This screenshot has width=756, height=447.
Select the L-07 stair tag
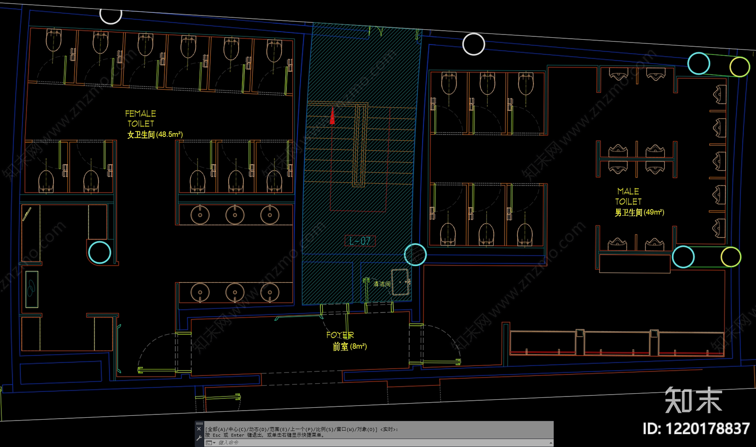pyautogui.click(x=360, y=241)
